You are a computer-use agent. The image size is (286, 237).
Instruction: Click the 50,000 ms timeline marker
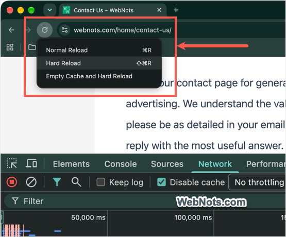[x=88, y=217]
